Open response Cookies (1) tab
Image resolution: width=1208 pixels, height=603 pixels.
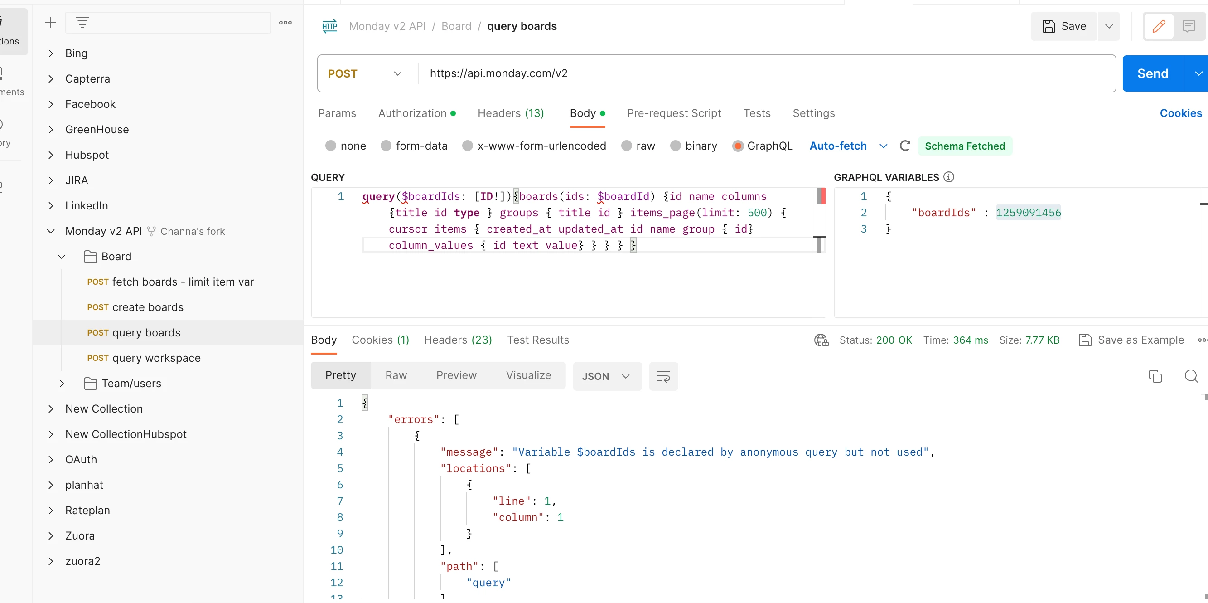pyautogui.click(x=380, y=340)
